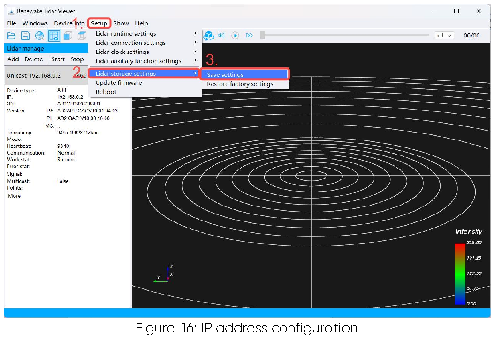
Task: Open the Show menu
Action: coord(121,23)
